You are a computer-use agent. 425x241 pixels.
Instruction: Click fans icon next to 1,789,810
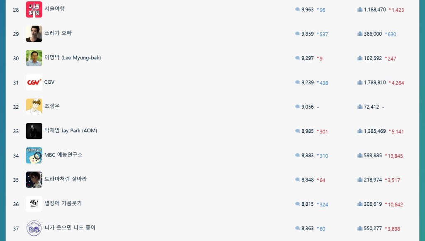[360, 82]
